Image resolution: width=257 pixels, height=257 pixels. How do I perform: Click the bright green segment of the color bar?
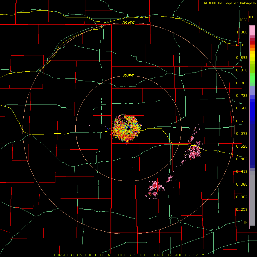(252, 78)
